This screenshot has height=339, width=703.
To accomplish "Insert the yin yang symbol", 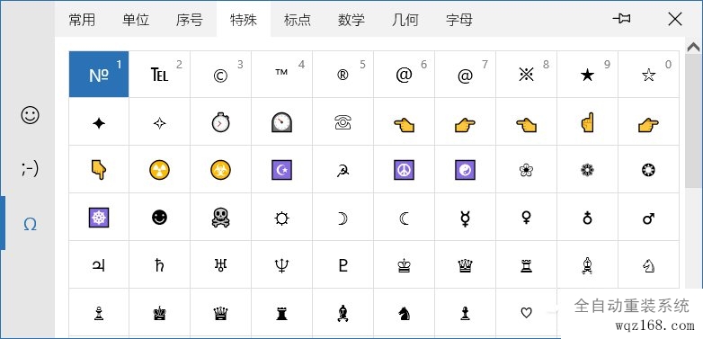I will [x=465, y=170].
